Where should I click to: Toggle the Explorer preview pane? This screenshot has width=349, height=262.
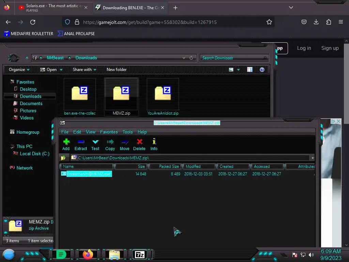250,70
